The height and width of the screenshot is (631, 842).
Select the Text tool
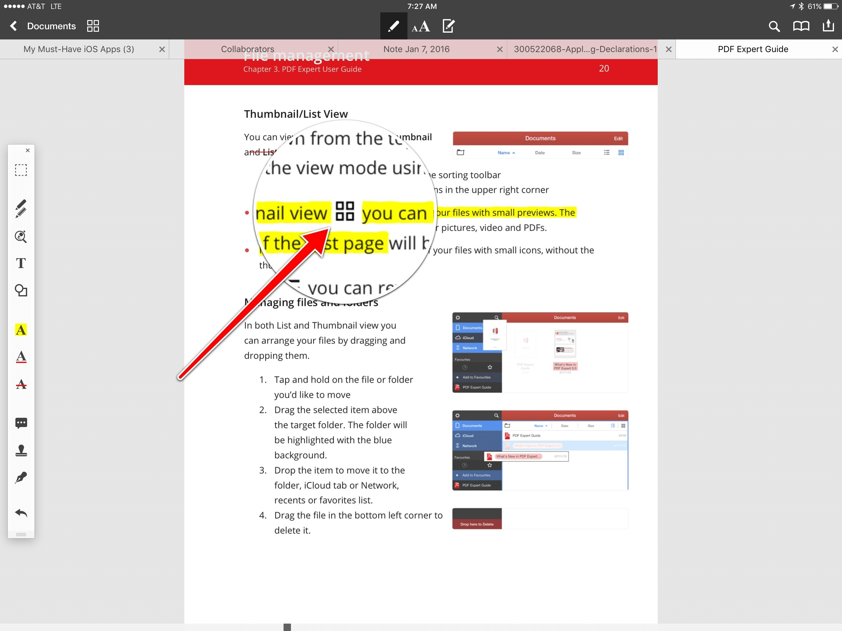pos(21,263)
